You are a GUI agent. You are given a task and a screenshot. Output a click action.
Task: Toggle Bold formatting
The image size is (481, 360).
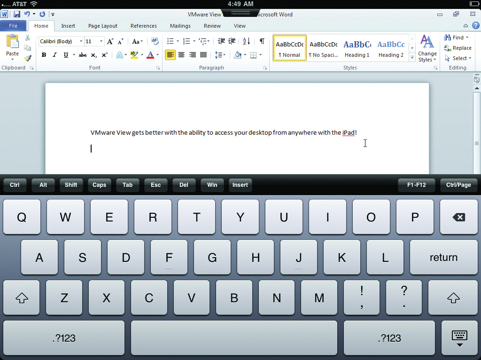[44, 55]
